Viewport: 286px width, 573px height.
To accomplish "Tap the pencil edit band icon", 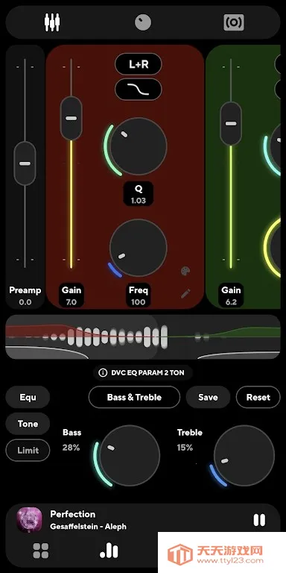I will (185, 293).
